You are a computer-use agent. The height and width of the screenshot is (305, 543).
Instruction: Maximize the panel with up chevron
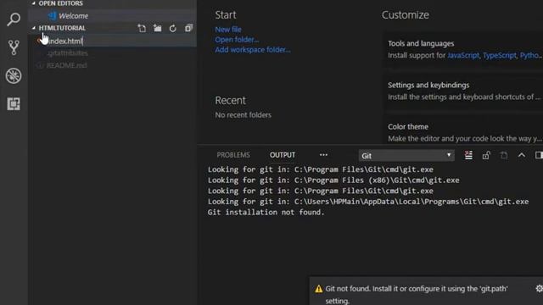[522, 155]
